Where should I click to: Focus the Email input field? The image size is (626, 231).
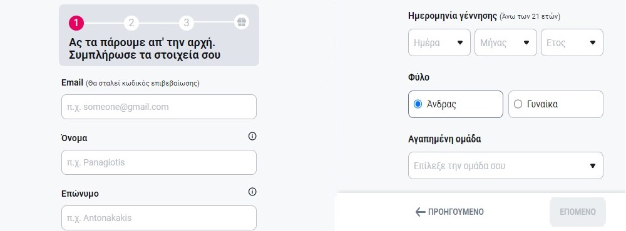[159, 107]
